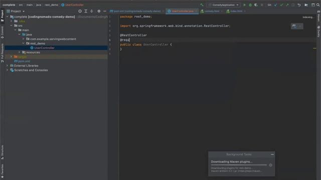The width and height of the screenshot is (321, 180).
Task: Click the Downloading Maven plugins progress bar
Action: (239, 165)
